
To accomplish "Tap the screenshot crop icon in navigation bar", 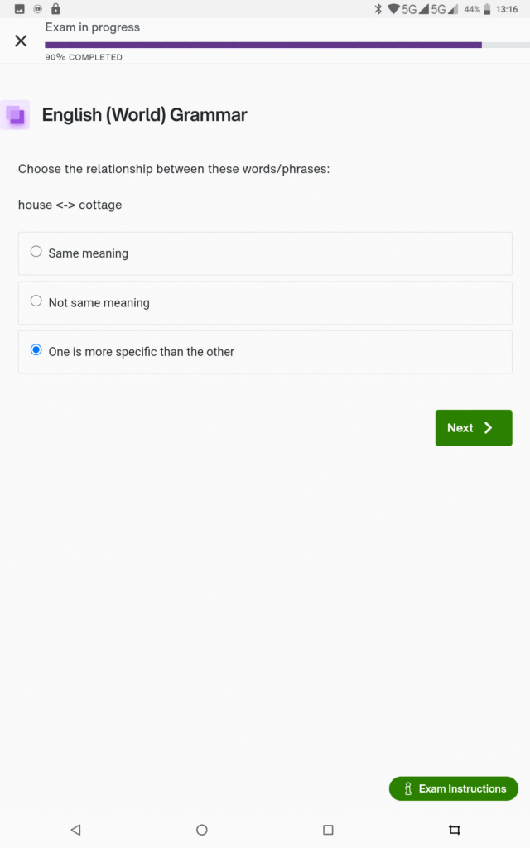I will click(454, 829).
